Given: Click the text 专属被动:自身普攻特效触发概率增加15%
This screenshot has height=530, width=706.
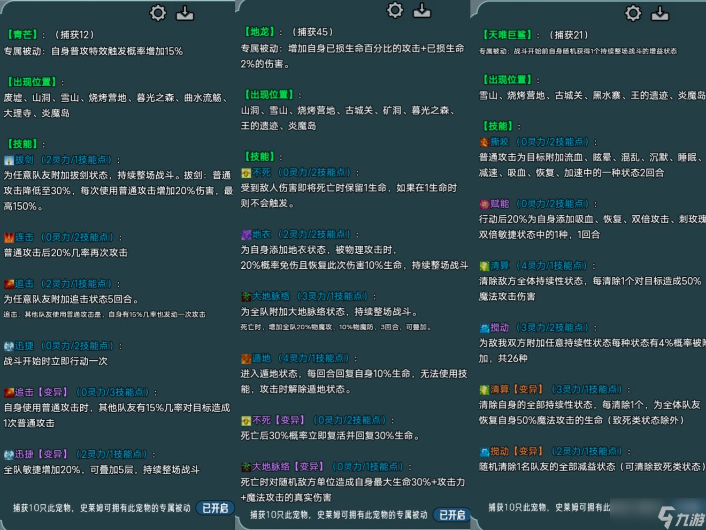Looking at the screenshot, I should click(93, 51).
